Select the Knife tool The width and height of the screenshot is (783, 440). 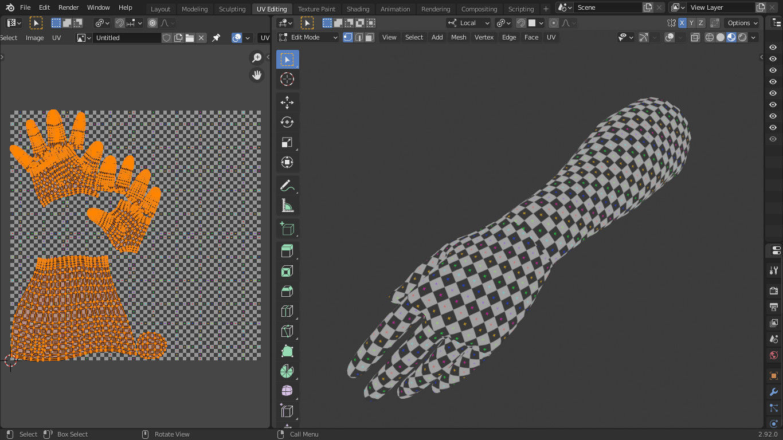coord(287,331)
